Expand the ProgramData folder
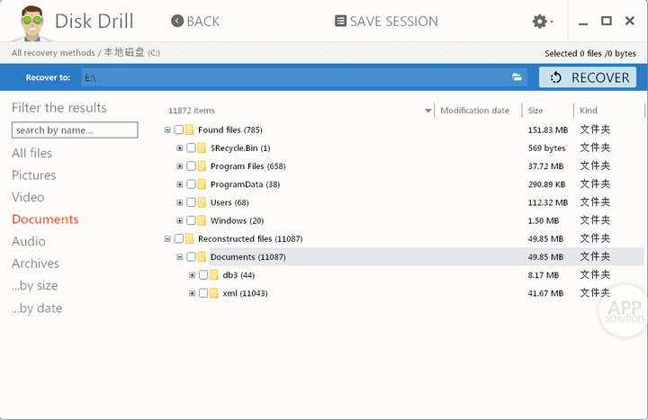This screenshot has height=420, width=648. (180, 184)
